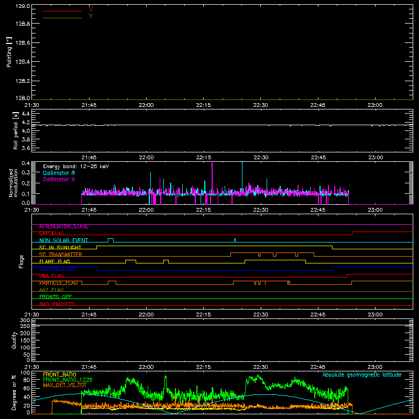Select the ECLIPSE_FLAG label
This screenshot has height=419, width=419.
57,269
